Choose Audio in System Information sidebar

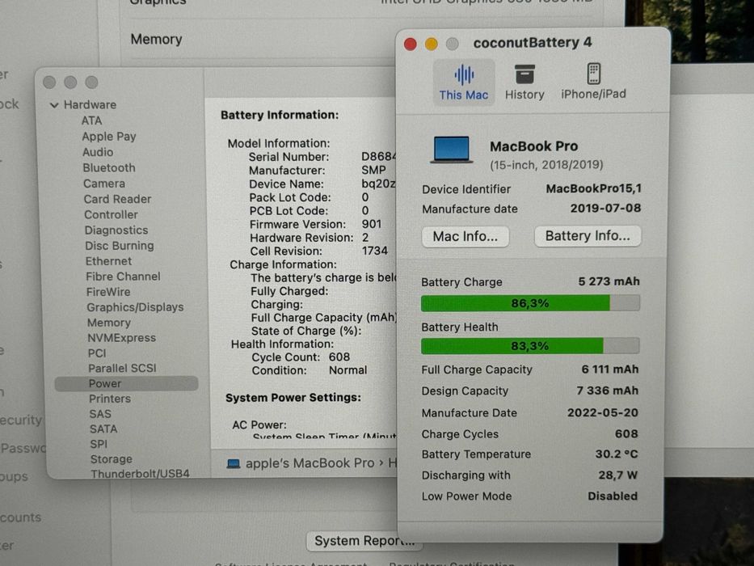click(x=98, y=152)
